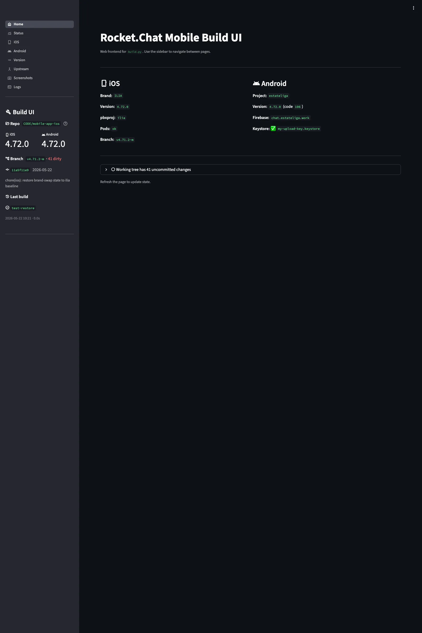
Task: Click the phone icon beside iOS nav item
Action: point(9,42)
